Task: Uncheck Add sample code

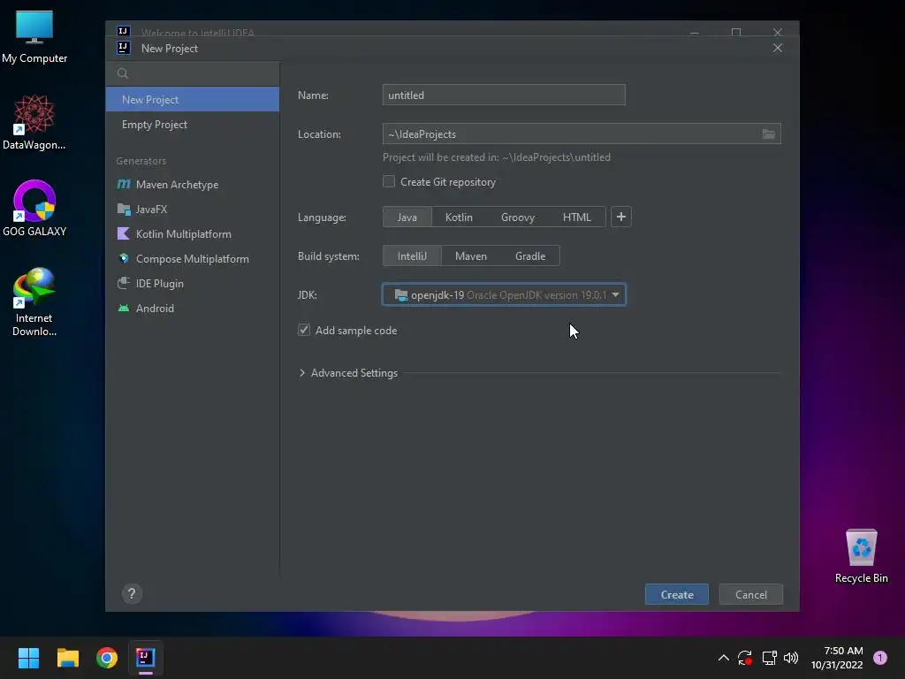Action: (304, 331)
